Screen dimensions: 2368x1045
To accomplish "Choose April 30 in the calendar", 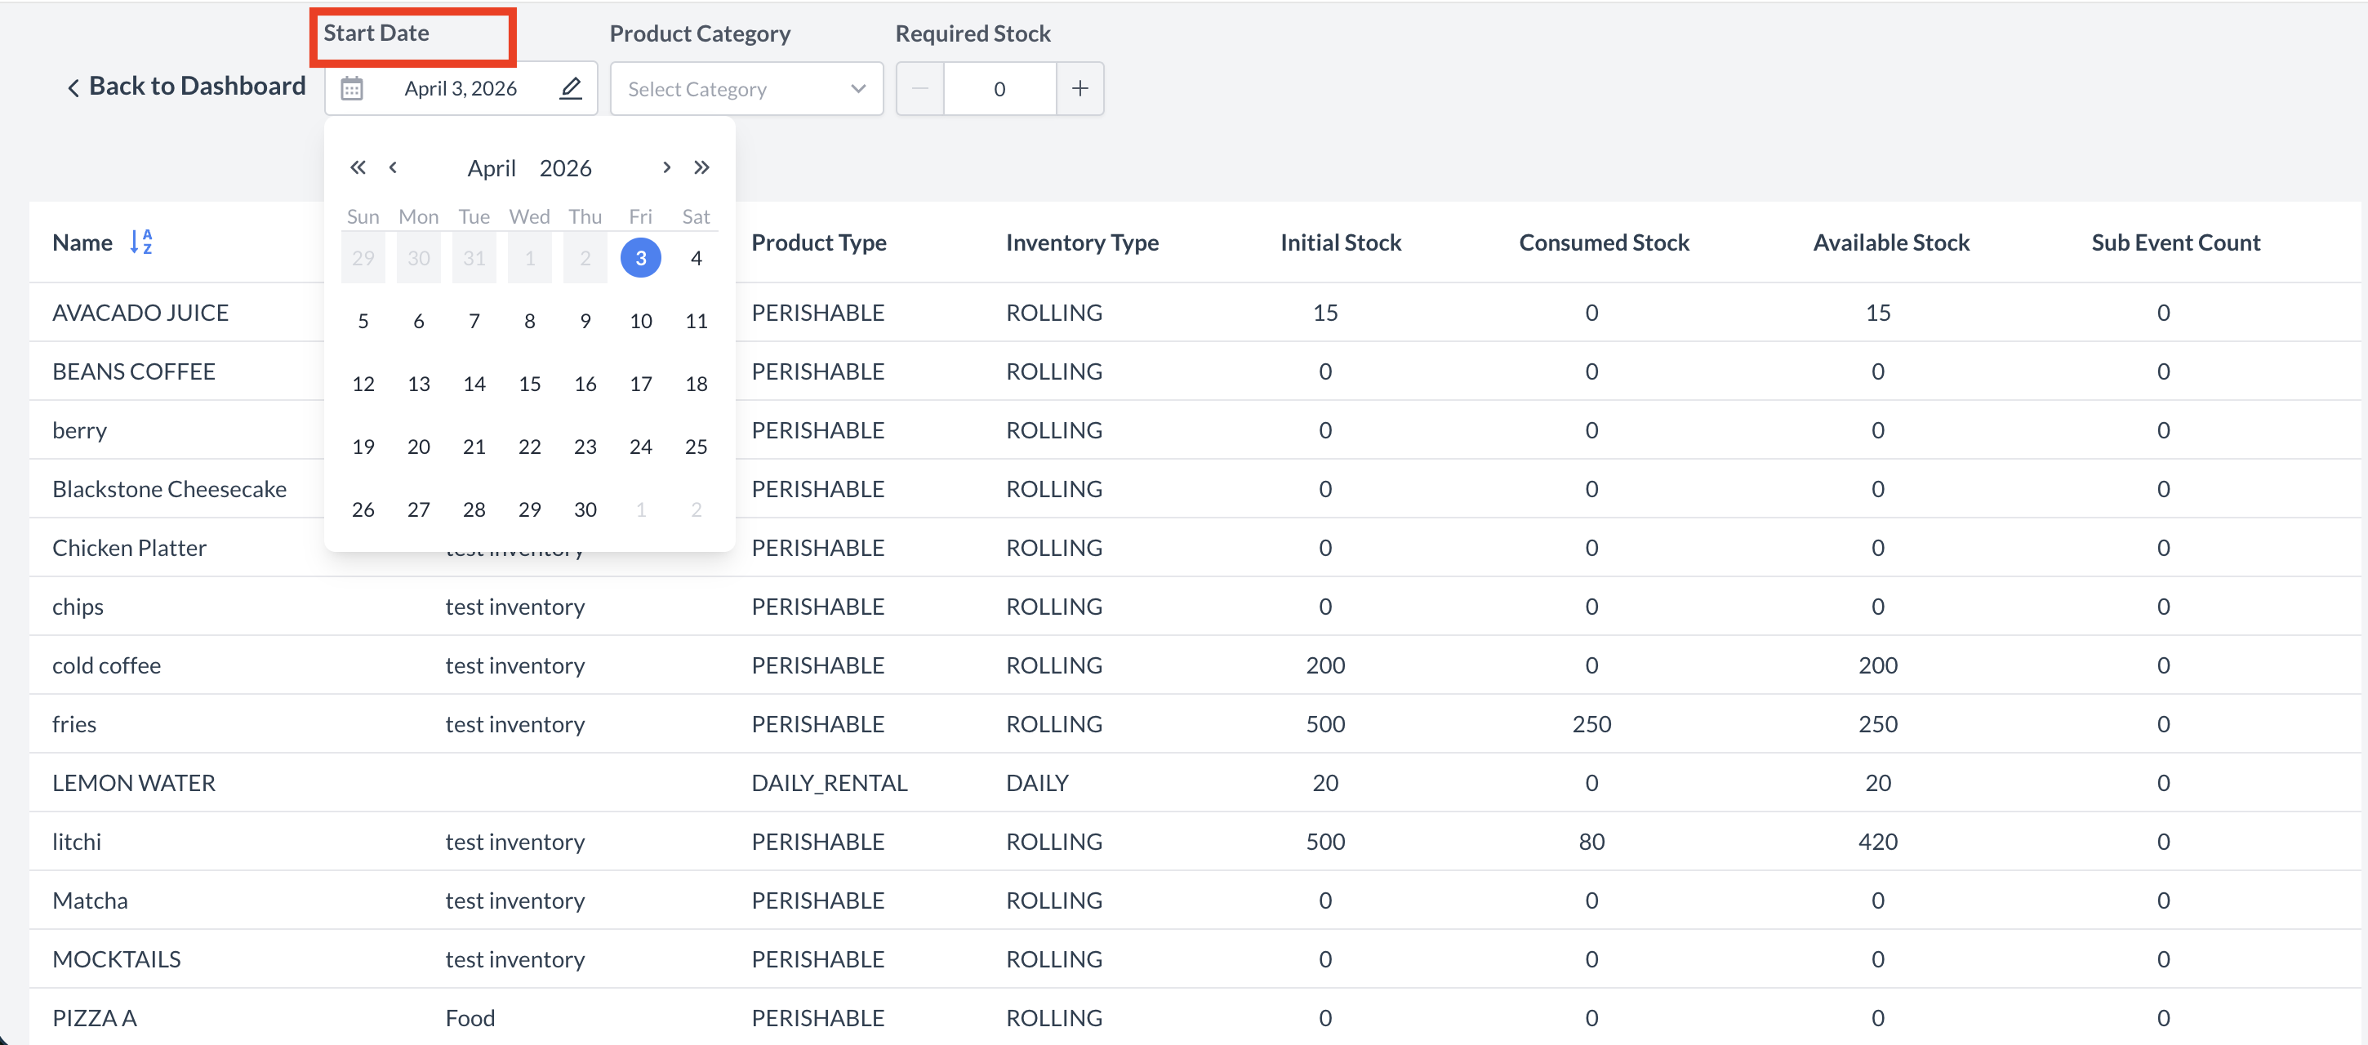I will (x=585, y=509).
